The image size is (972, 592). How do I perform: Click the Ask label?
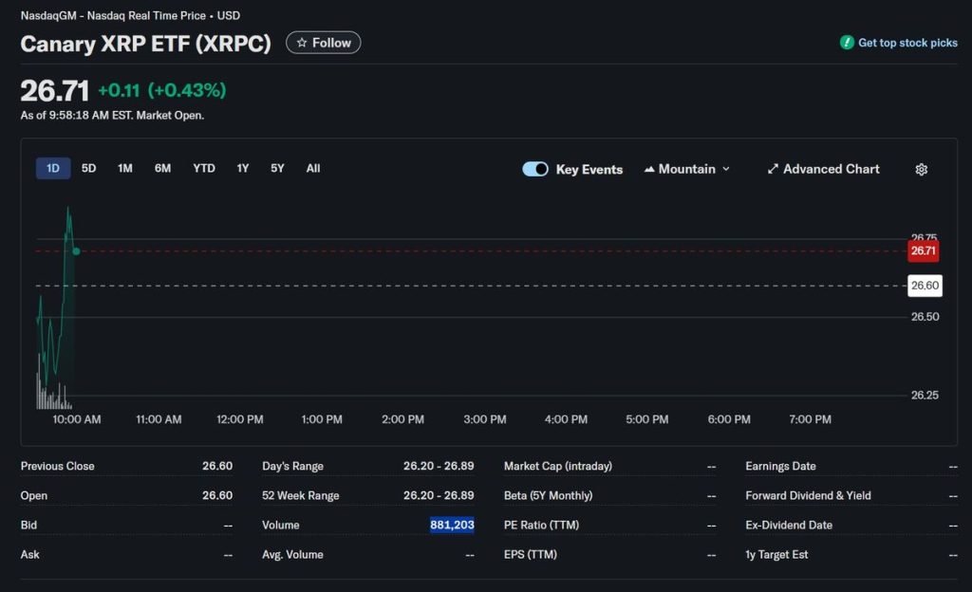tap(29, 555)
